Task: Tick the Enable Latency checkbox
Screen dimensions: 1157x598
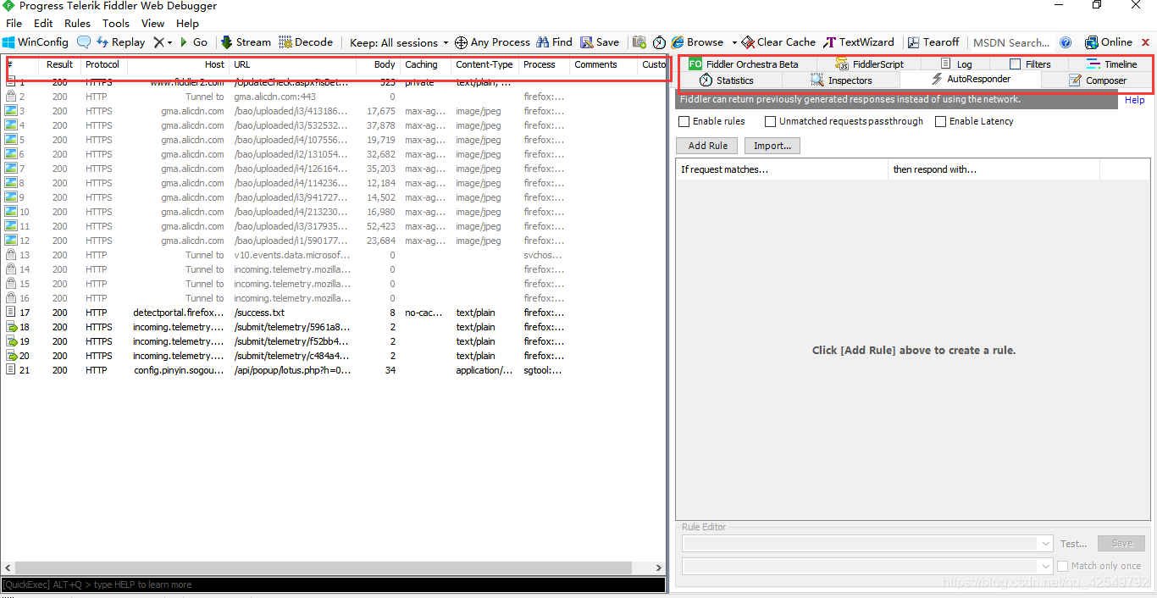Action: (x=940, y=122)
